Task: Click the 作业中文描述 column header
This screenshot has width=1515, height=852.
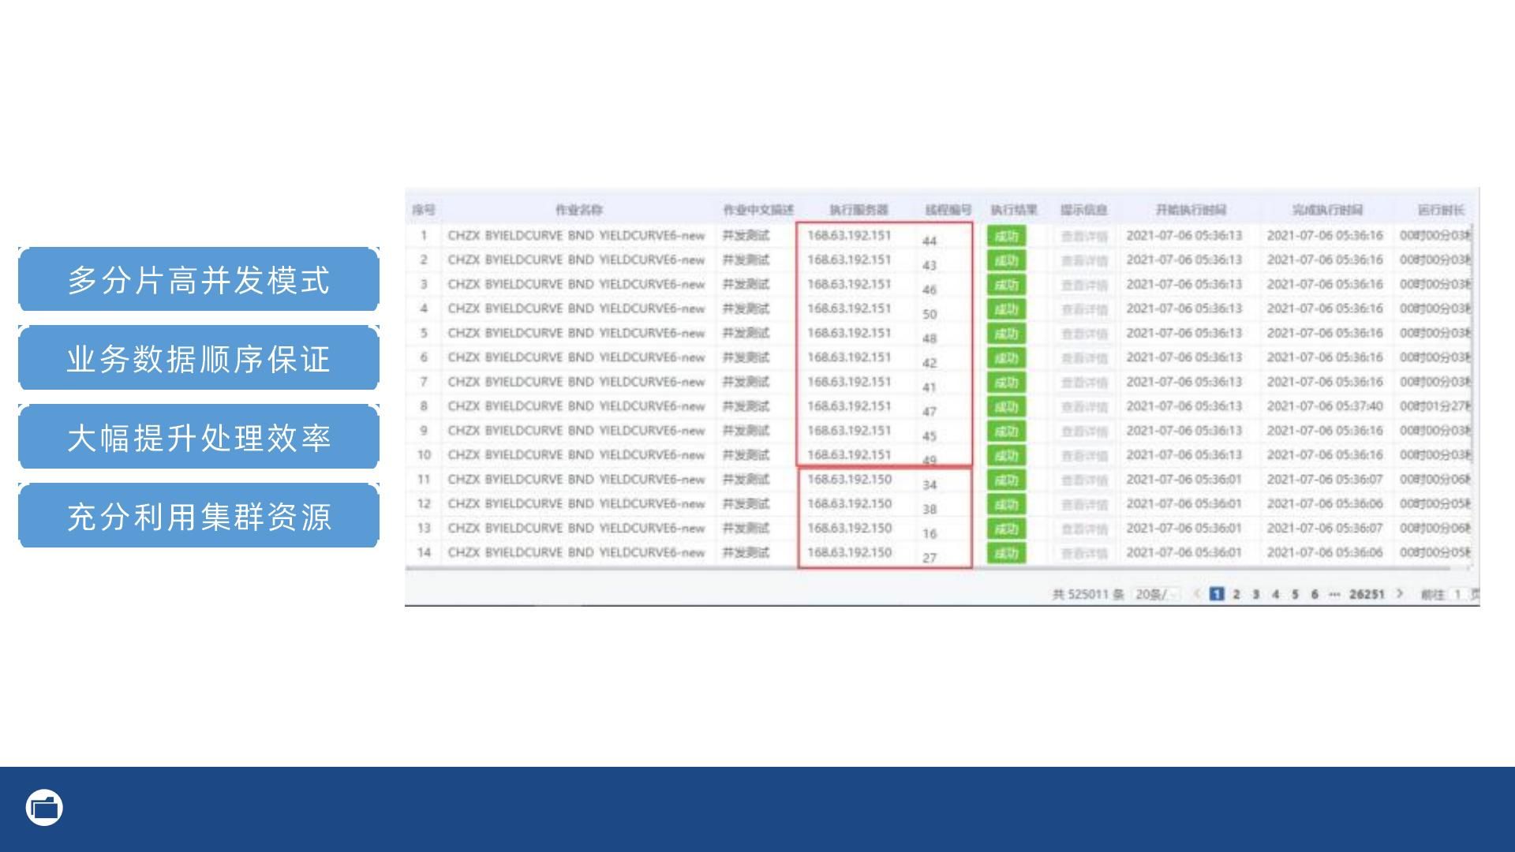Action: click(758, 210)
